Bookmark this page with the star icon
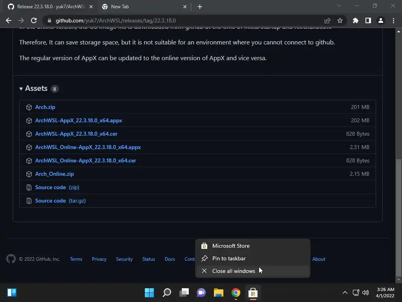This screenshot has width=402, height=302. (340, 20)
